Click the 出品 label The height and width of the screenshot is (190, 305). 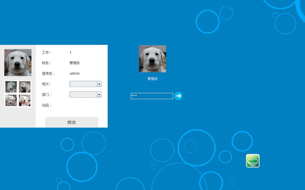click(47, 105)
